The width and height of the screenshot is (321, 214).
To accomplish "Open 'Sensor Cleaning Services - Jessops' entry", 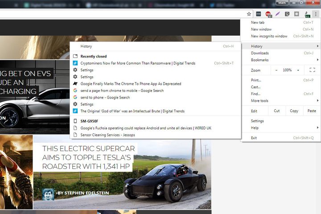I will (156, 135).
